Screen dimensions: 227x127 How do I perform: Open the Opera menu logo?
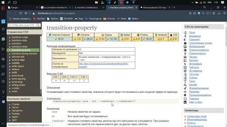pos(3,8)
